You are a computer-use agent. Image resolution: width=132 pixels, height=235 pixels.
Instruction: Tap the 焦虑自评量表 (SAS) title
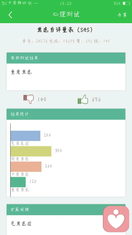point(65,30)
